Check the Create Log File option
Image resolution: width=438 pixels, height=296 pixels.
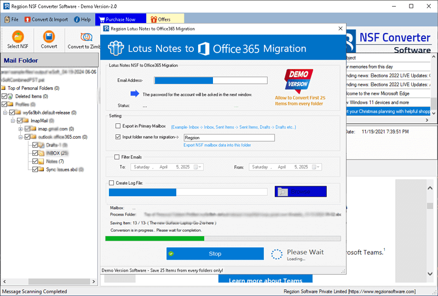coord(112,183)
